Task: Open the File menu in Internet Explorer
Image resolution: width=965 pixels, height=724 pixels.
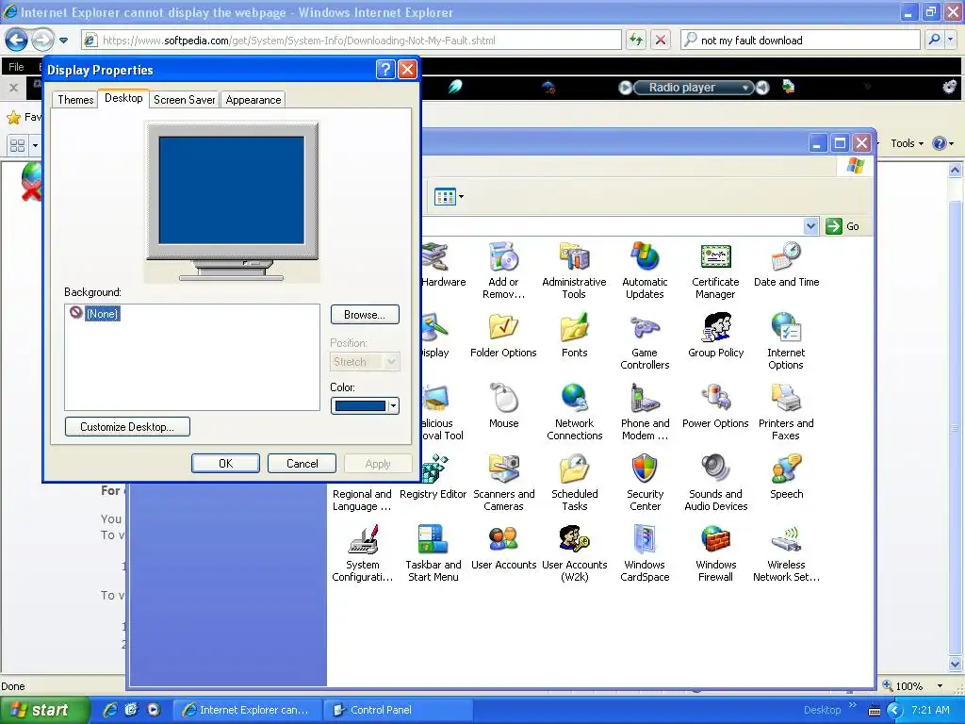Action: pyautogui.click(x=16, y=67)
